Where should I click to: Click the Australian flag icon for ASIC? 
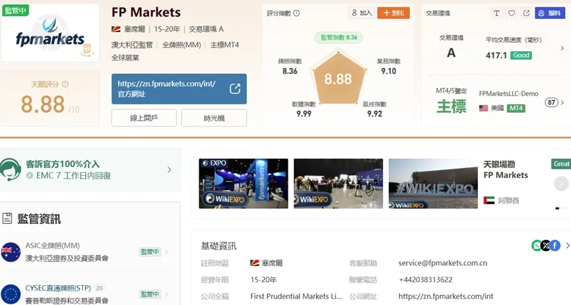11,252
